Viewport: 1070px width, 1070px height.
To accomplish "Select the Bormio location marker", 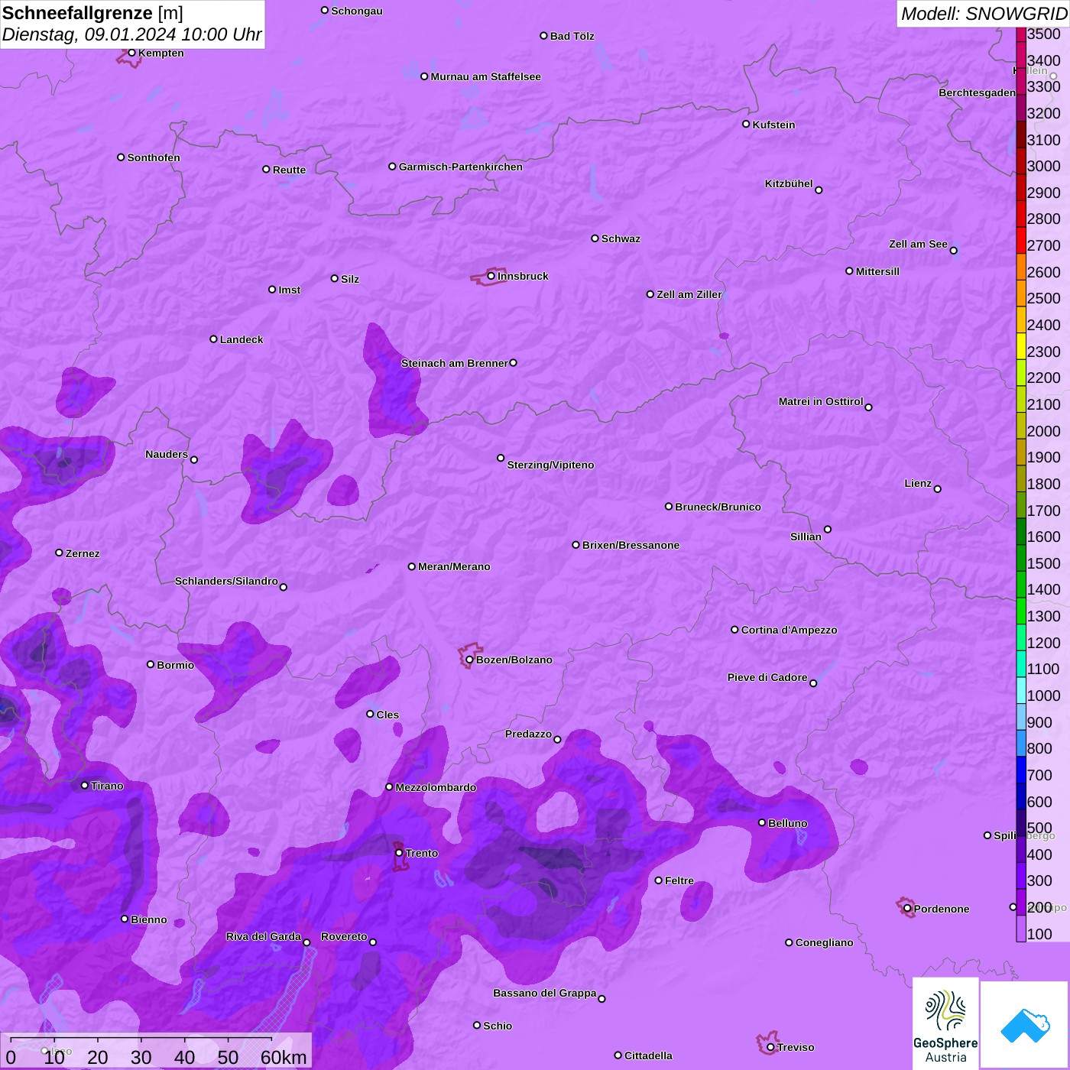I will (151, 664).
